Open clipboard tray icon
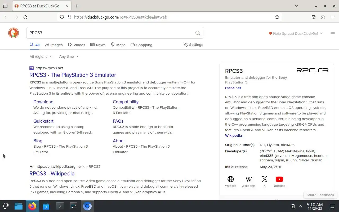The width and height of the screenshot is (339, 212). (293, 206)
